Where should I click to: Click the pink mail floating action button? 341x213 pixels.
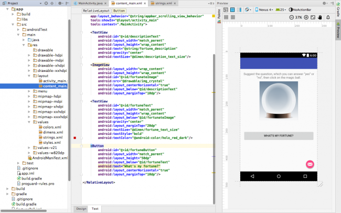(310, 164)
